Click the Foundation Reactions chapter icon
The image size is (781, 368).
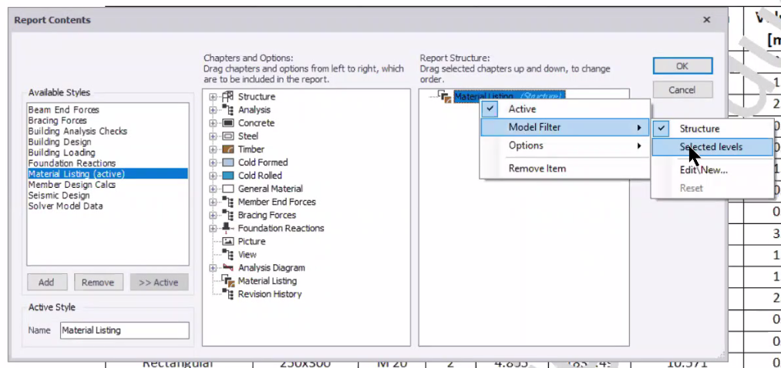point(227,228)
